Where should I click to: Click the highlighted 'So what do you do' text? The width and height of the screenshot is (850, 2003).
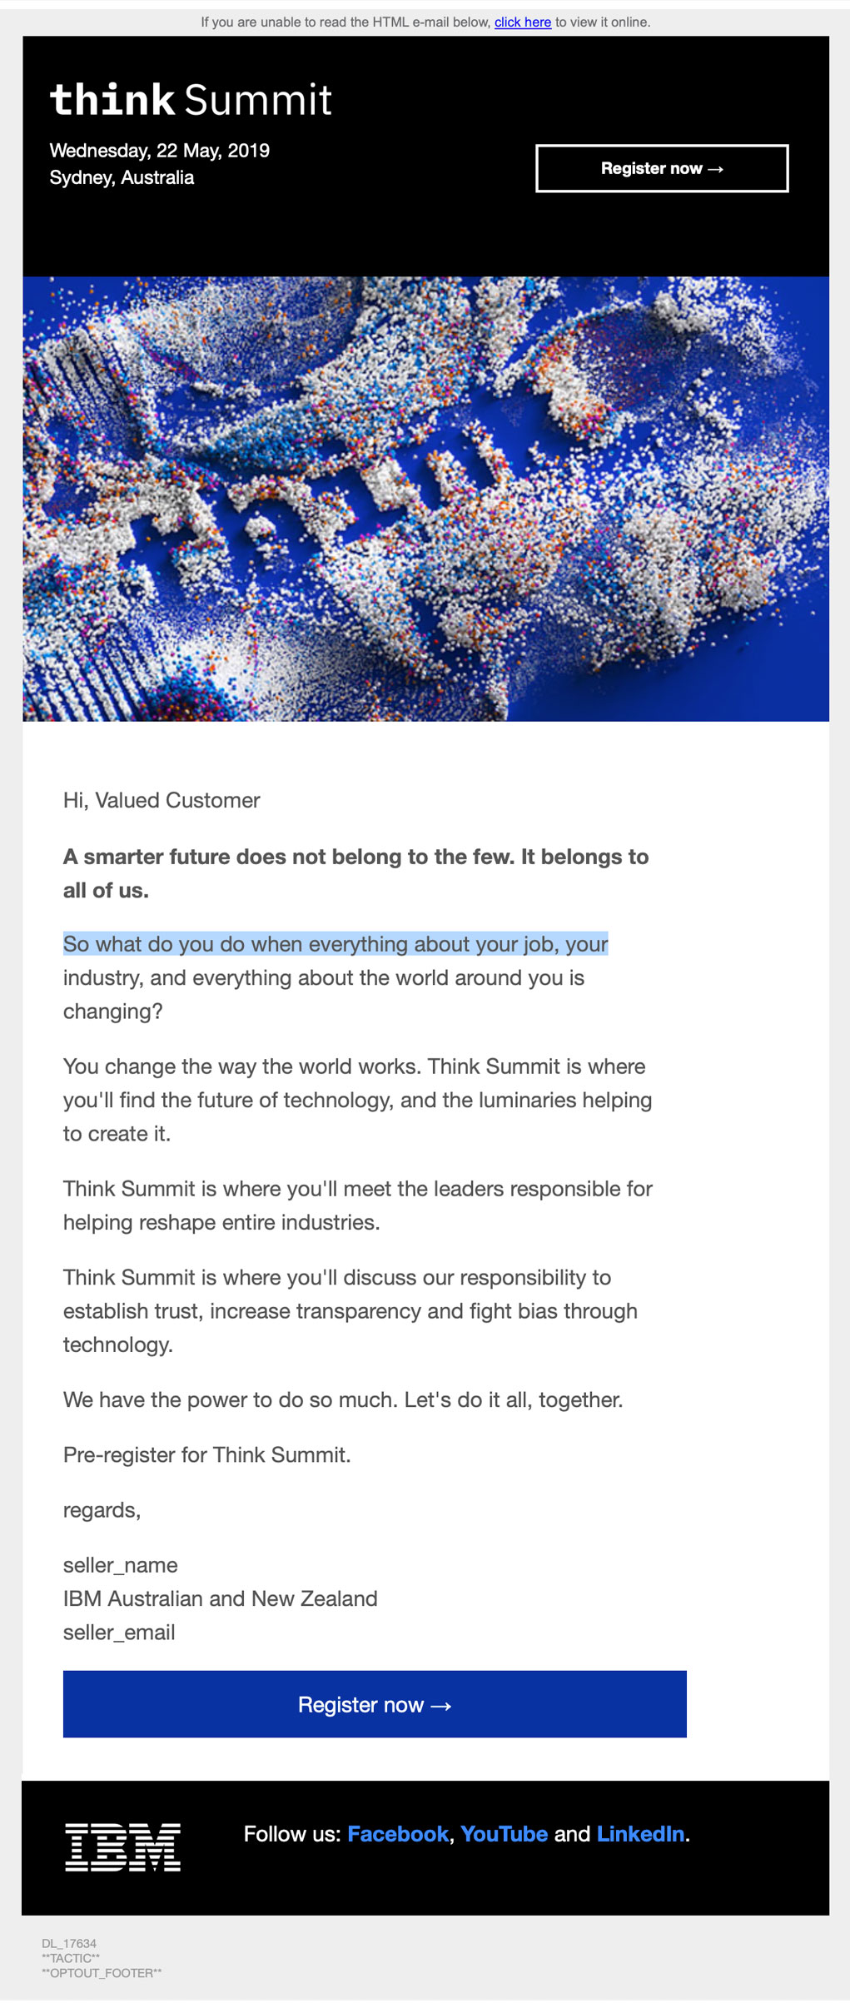[336, 944]
